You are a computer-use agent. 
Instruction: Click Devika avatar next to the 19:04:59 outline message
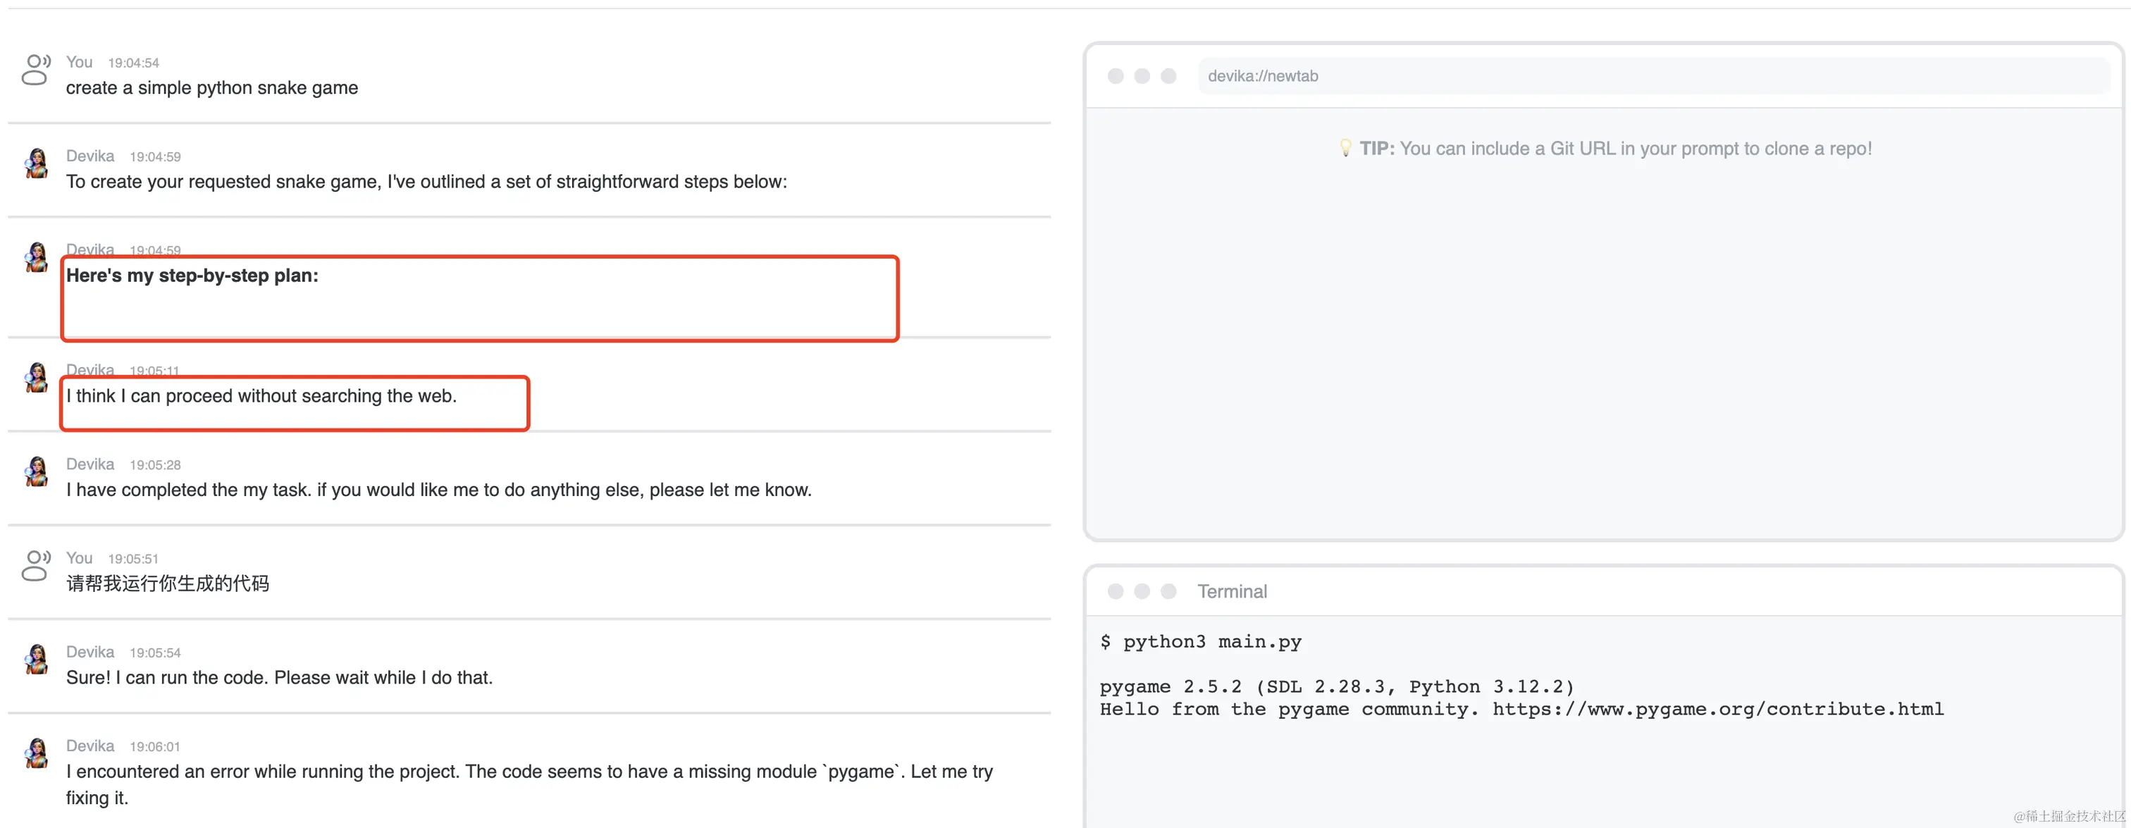pos(37,163)
